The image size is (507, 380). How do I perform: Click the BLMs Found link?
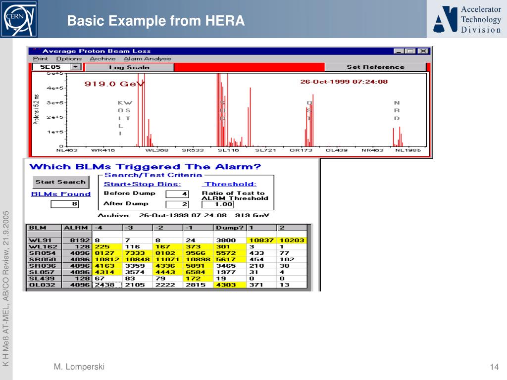tap(61, 194)
